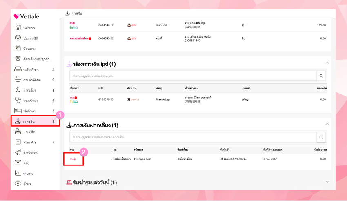Open waiting room sofa icon
This screenshot has width=347, height=201.
[18, 69]
